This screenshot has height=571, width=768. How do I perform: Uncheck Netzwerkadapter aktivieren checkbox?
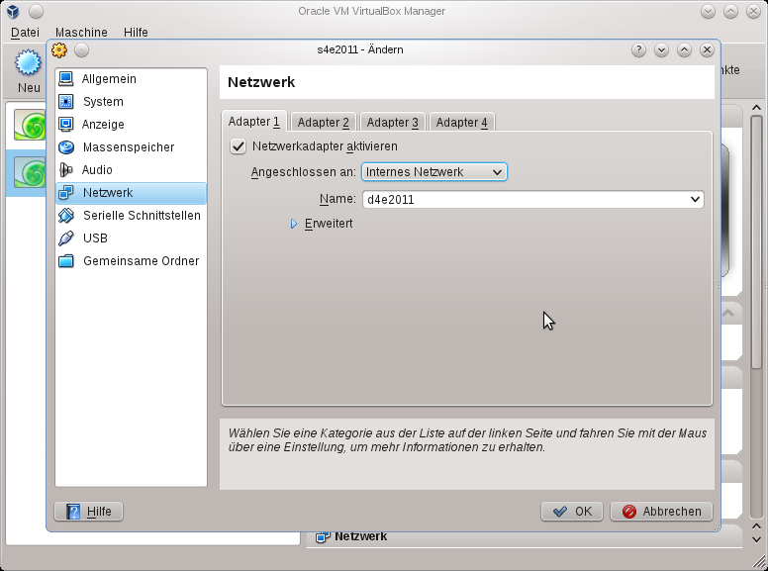pyautogui.click(x=239, y=146)
